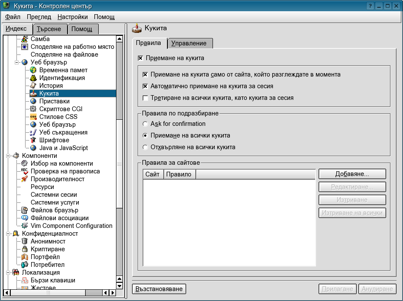Select the Временна памет icon
This screenshot has height=301, width=403.
tap(33, 70)
